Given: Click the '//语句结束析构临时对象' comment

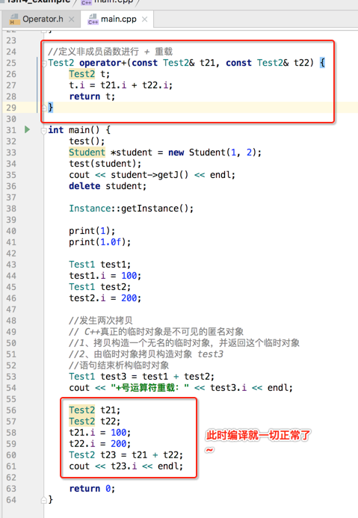Looking at the screenshot, I should pyautogui.click(x=119, y=366).
